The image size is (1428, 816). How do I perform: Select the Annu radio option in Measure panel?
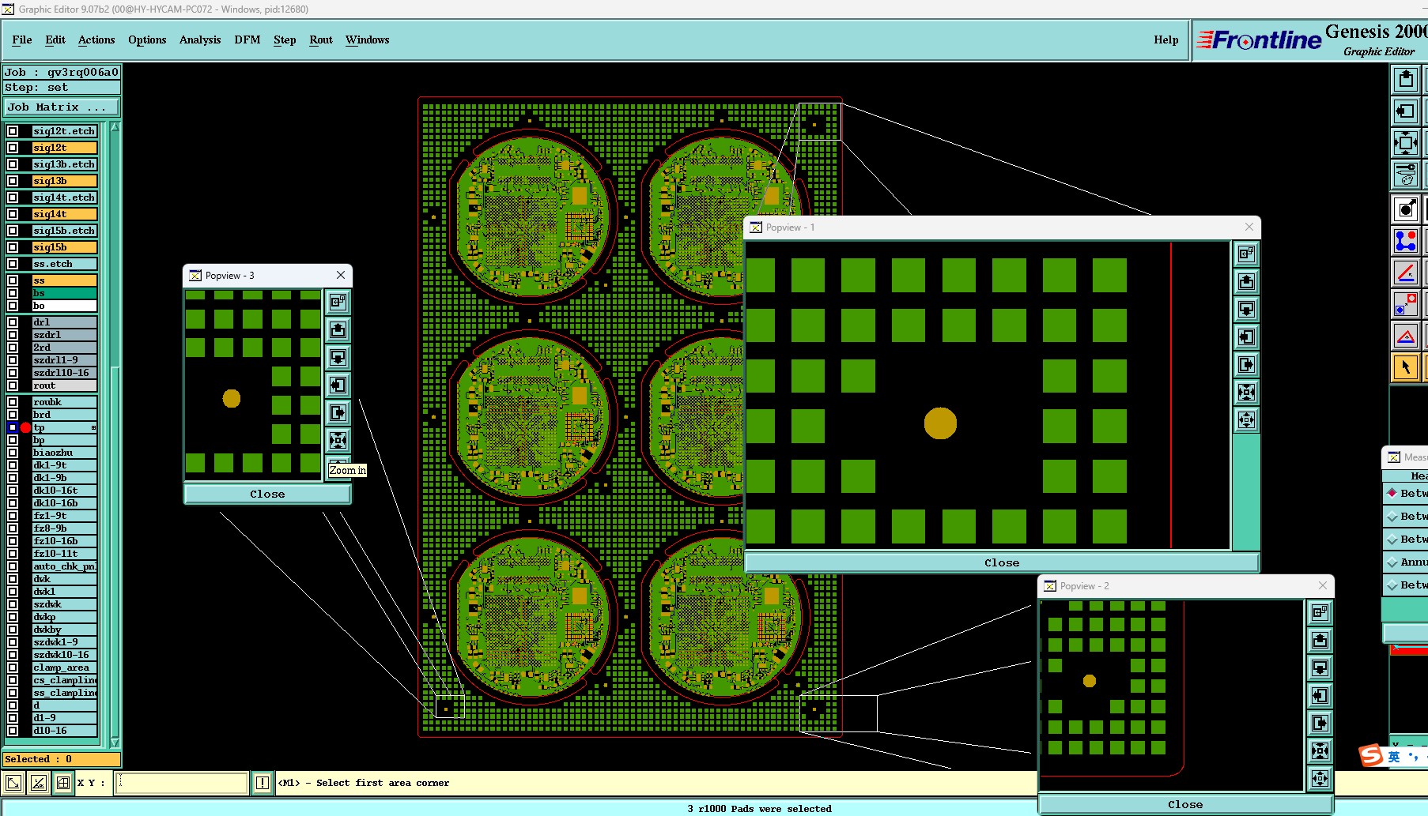[1392, 562]
